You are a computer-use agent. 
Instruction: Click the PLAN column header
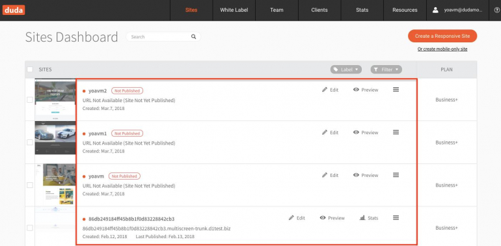(x=447, y=70)
